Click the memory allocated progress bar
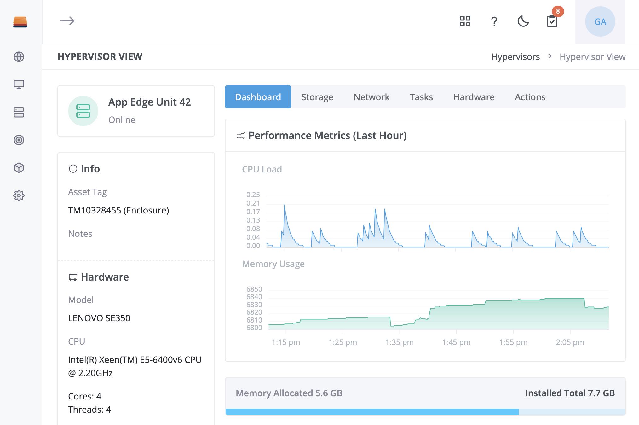The height and width of the screenshot is (425, 639). tap(425, 412)
